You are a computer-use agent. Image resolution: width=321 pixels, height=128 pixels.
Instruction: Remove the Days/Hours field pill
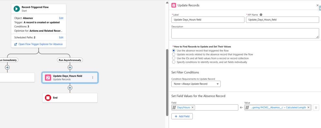192,107
